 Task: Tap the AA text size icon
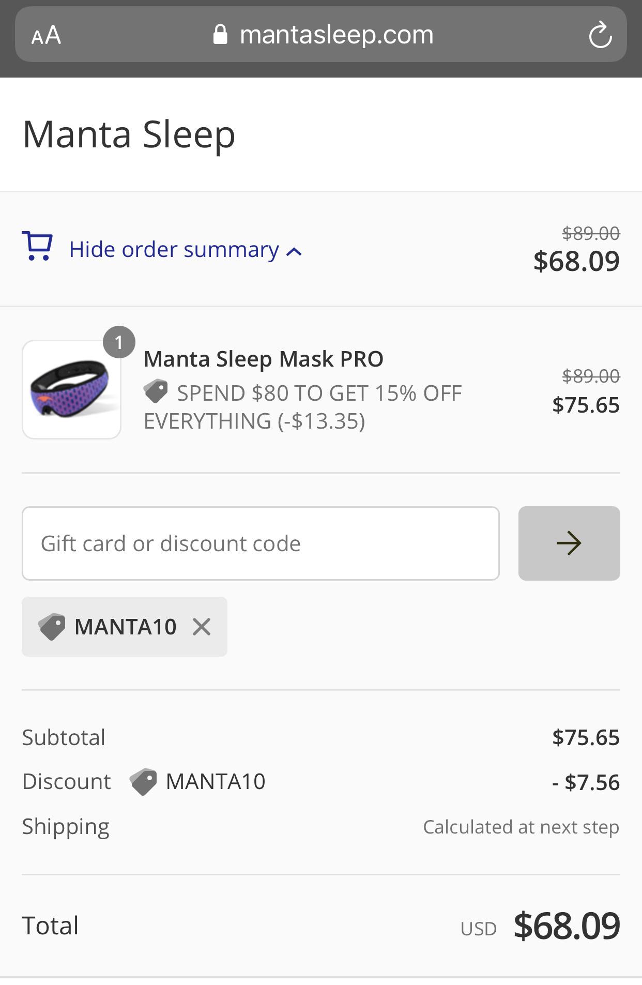tap(45, 35)
